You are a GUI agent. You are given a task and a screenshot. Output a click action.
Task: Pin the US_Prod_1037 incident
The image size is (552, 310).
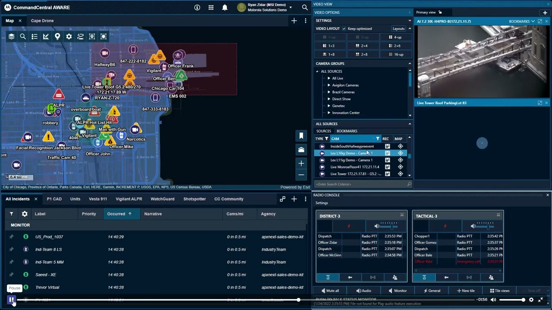click(11, 237)
